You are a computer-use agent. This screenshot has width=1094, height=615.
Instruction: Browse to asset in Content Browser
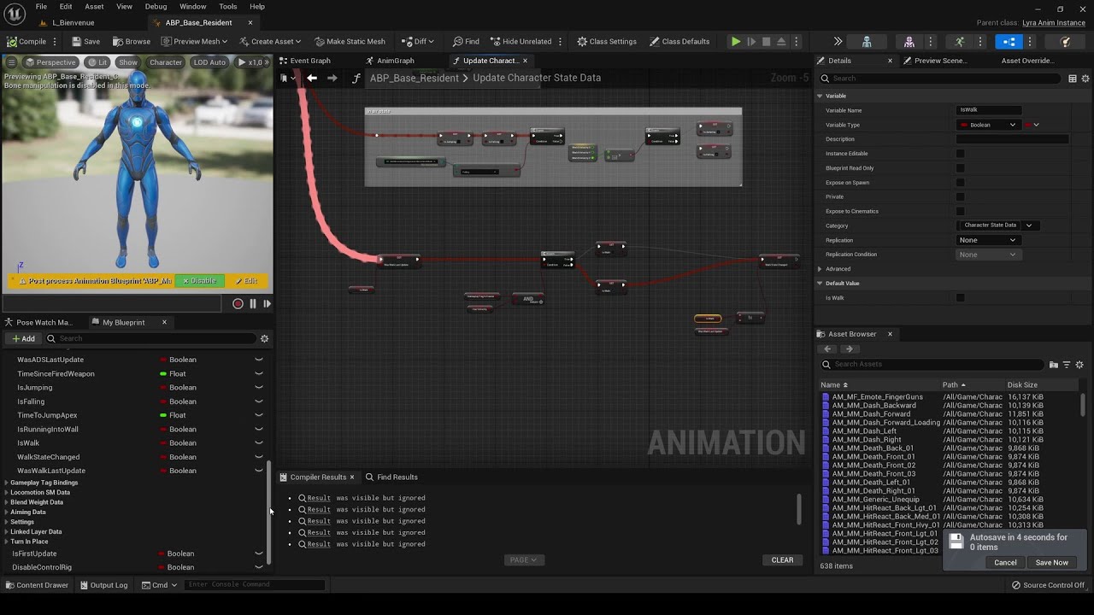(131, 41)
